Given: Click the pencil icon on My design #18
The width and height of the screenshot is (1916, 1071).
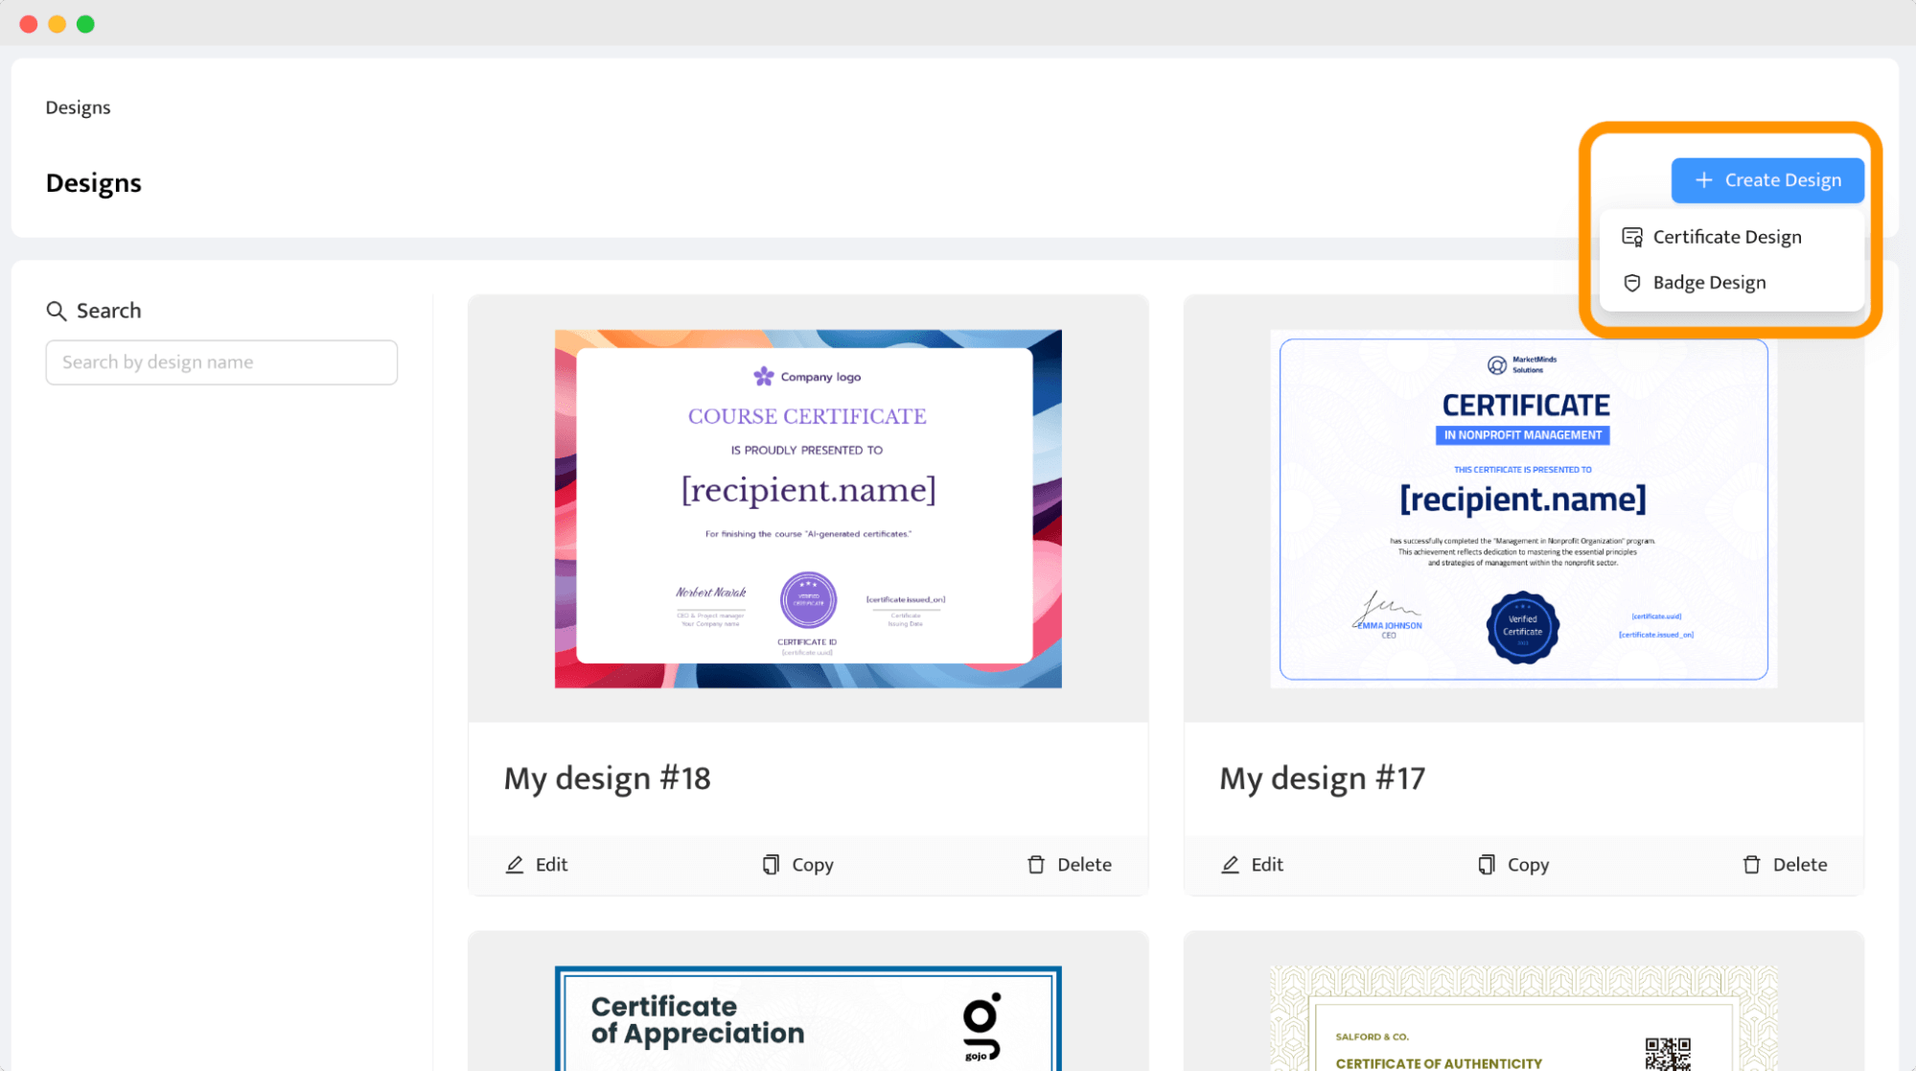Looking at the screenshot, I should click(515, 865).
